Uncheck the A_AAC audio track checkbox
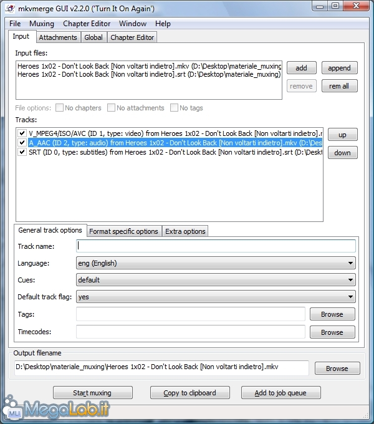The width and height of the screenshot is (374, 424). 22,143
